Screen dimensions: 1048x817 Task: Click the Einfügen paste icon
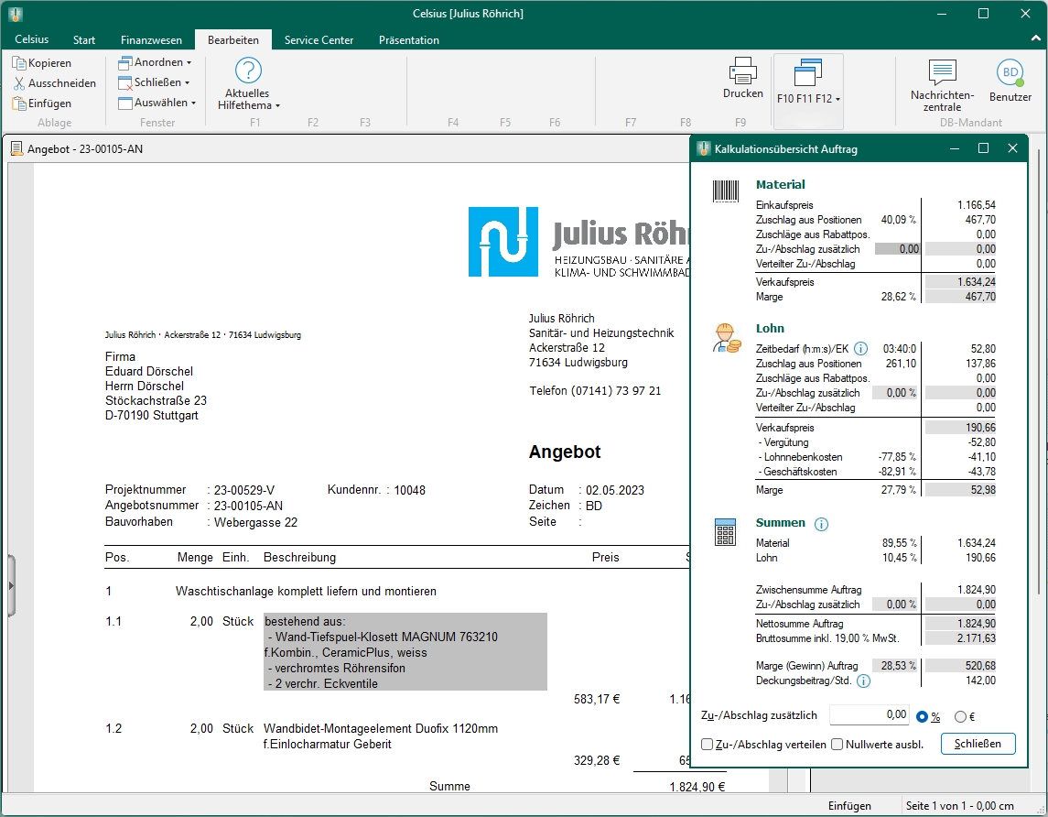click(19, 103)
